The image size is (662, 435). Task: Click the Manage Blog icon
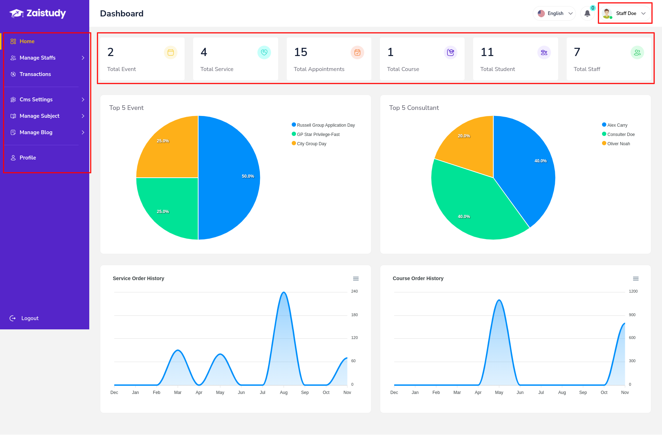click(x=13, y=132)
